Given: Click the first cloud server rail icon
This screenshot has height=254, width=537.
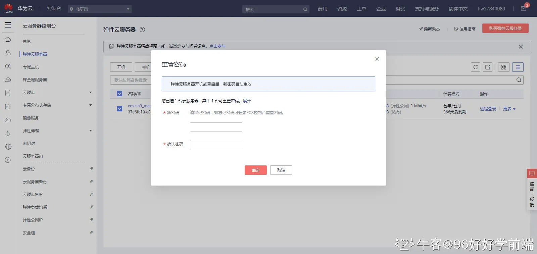Looking at the screenshot, I should pos(8,40).
